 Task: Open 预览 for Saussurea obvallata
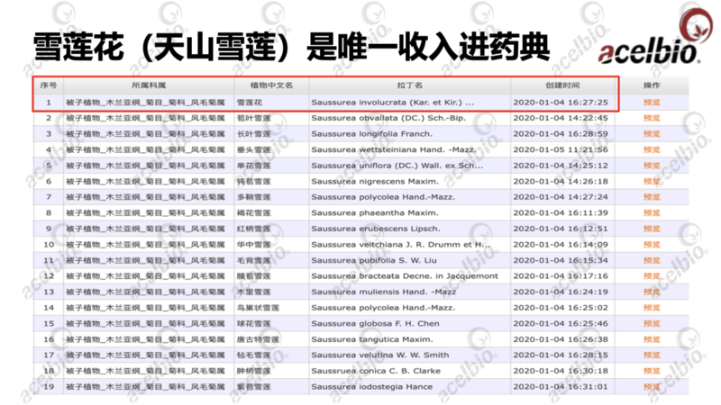point(652,118)
